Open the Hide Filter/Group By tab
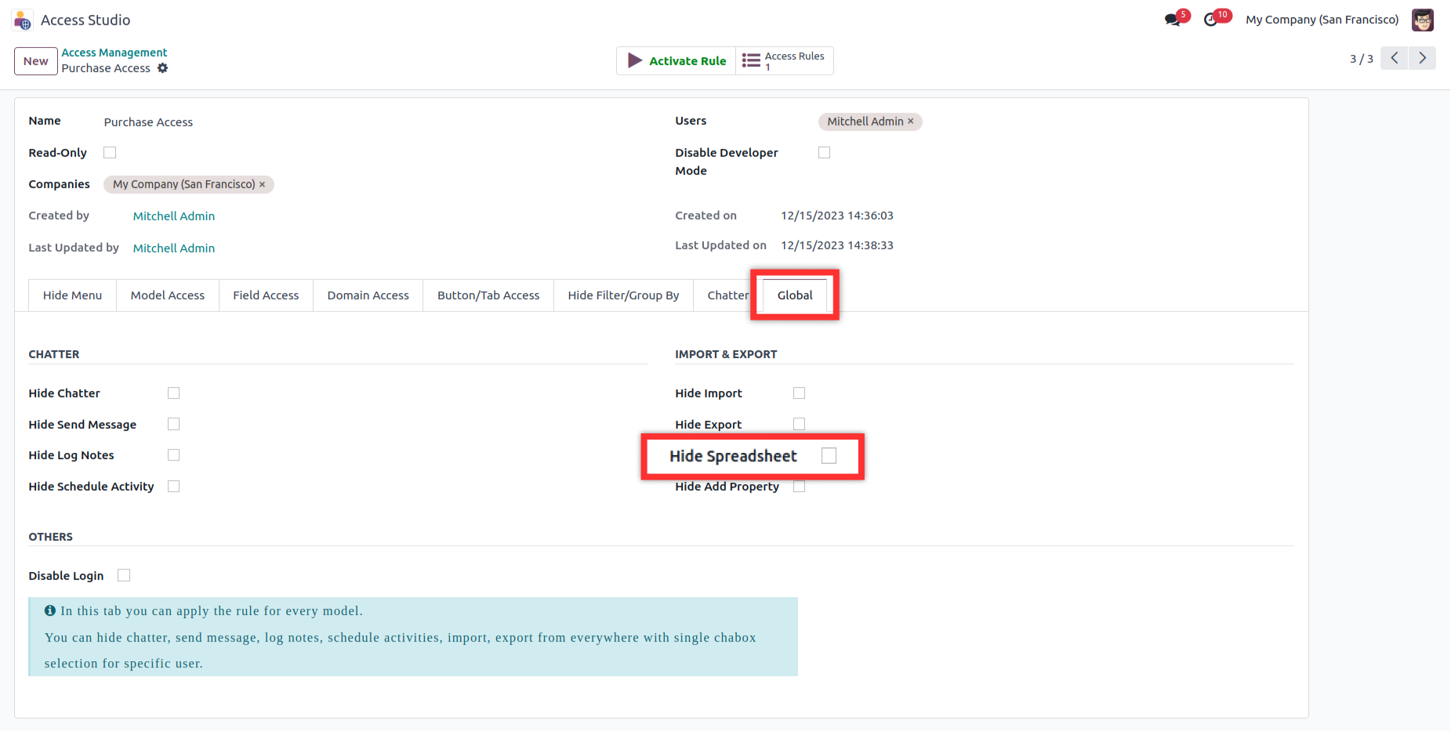This screenshot has height=731, width=1451. (623, 295)
